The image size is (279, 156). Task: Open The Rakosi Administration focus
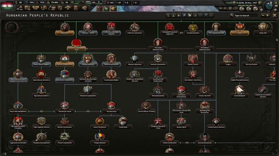[x=204, y=45]
